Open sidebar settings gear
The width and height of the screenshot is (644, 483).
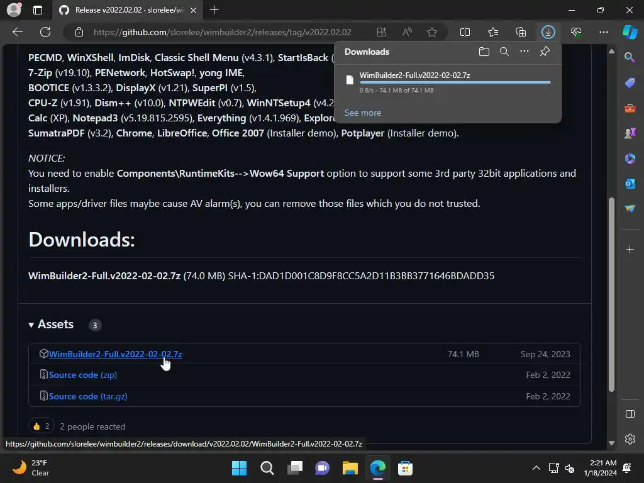click(x=630, y=438)
